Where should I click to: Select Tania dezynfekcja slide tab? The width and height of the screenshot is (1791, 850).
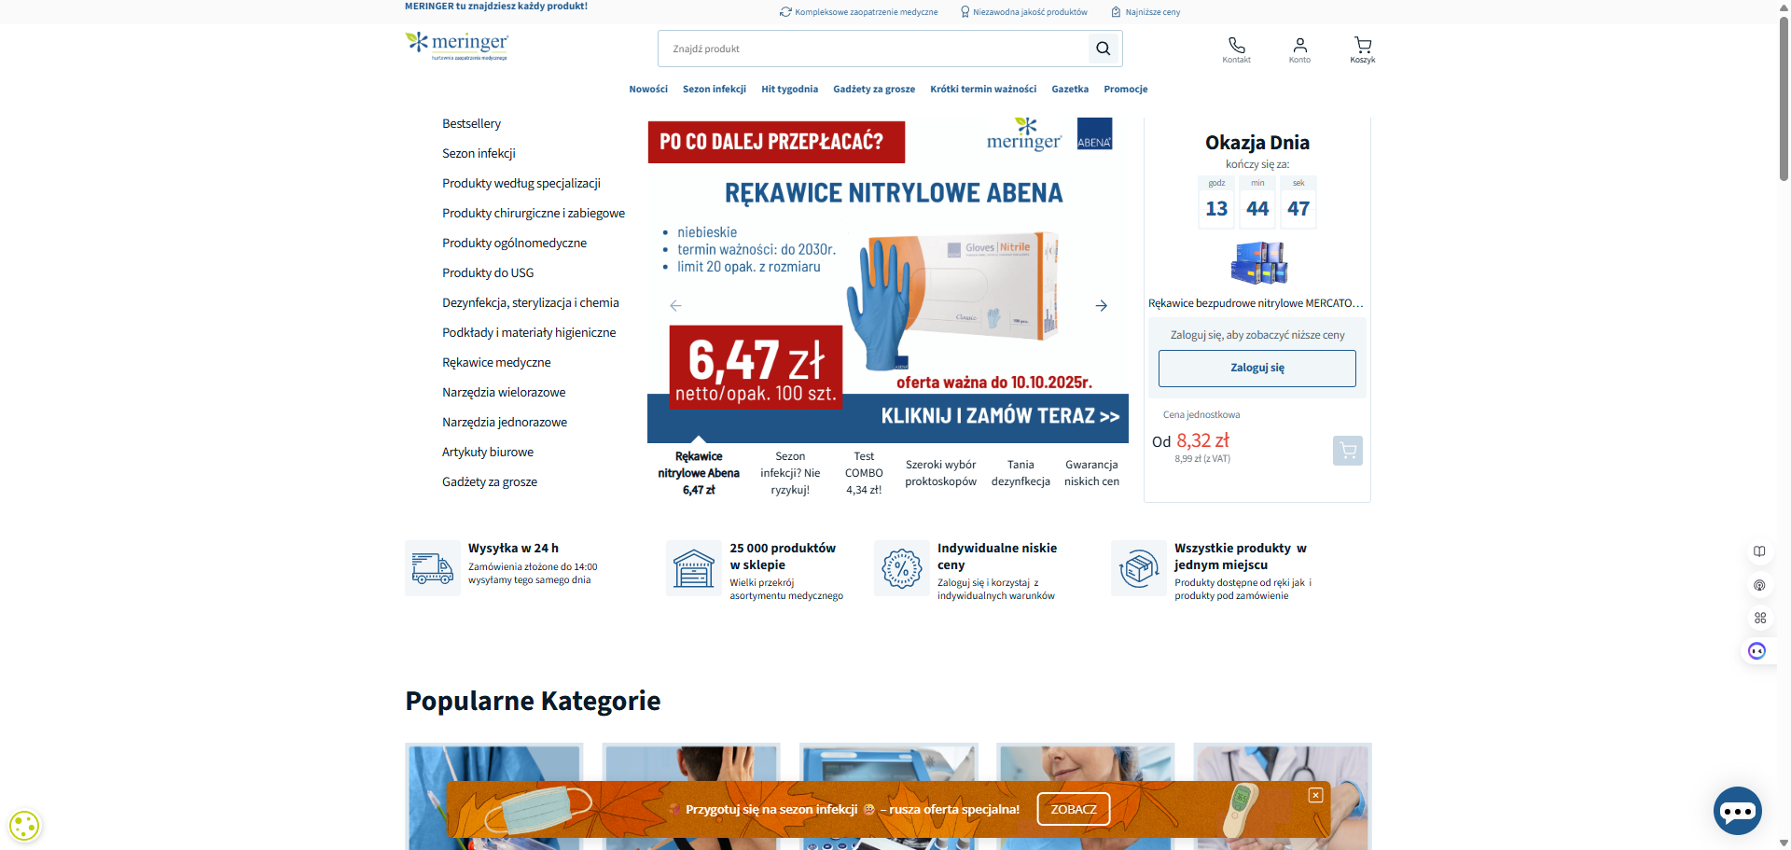(1020, 473)
